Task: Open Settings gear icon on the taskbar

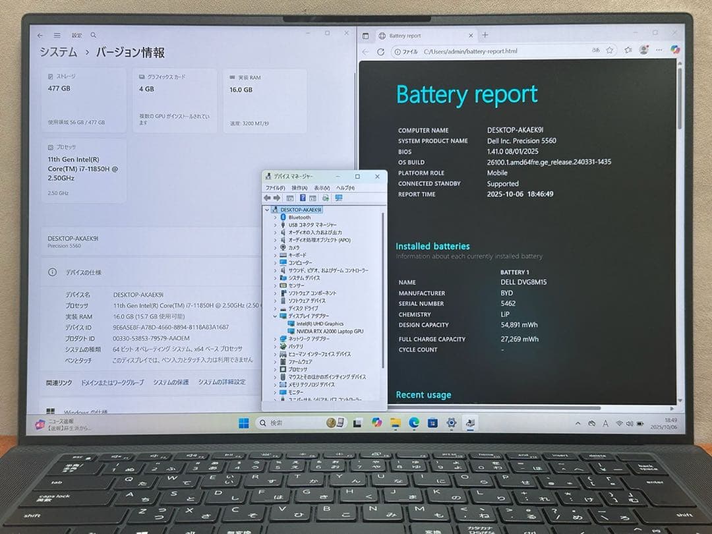Action: (451, 423)
